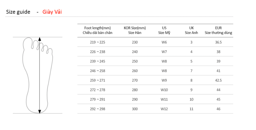This screenshot has width=256, height=130.
Task: Click the UK Size Anh column header
Action: pos(191,30)
